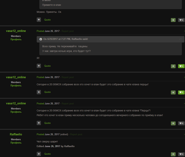Click the MultiQuote plus icon under the 'Я!' post

[39, 66]
